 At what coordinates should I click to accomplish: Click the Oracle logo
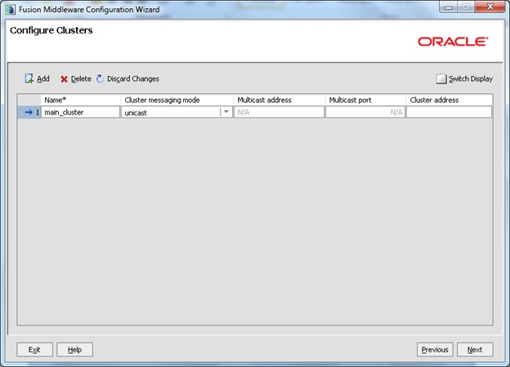[453, 42]
